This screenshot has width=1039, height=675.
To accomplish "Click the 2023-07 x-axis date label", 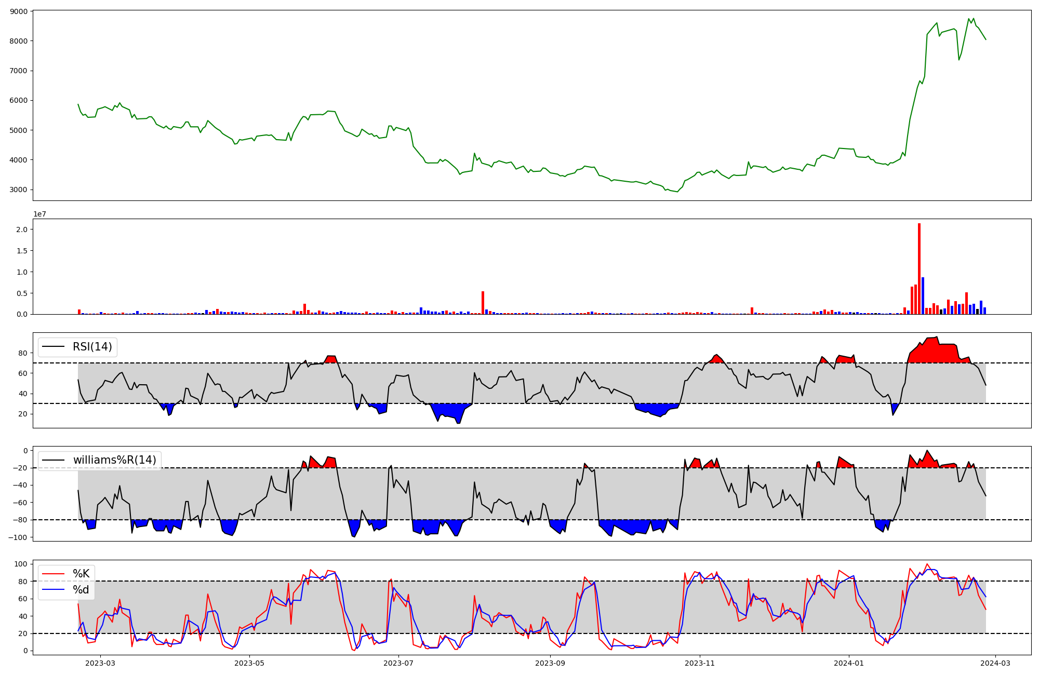I will pos(398,663).
